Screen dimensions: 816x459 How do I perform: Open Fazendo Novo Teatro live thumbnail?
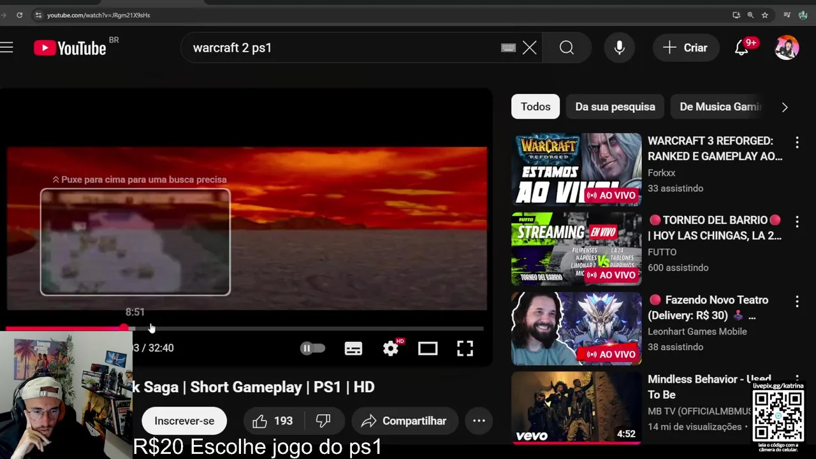[x=576, y=328]
